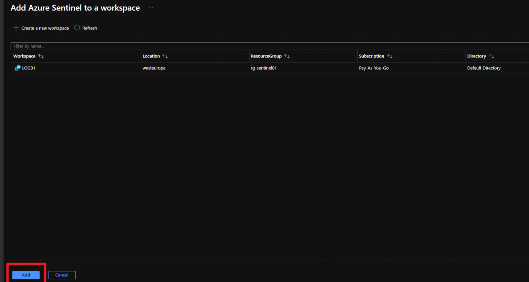Click the Refresh circular arrow icon
Screen dimensions: 529x282
pos(77,28)
